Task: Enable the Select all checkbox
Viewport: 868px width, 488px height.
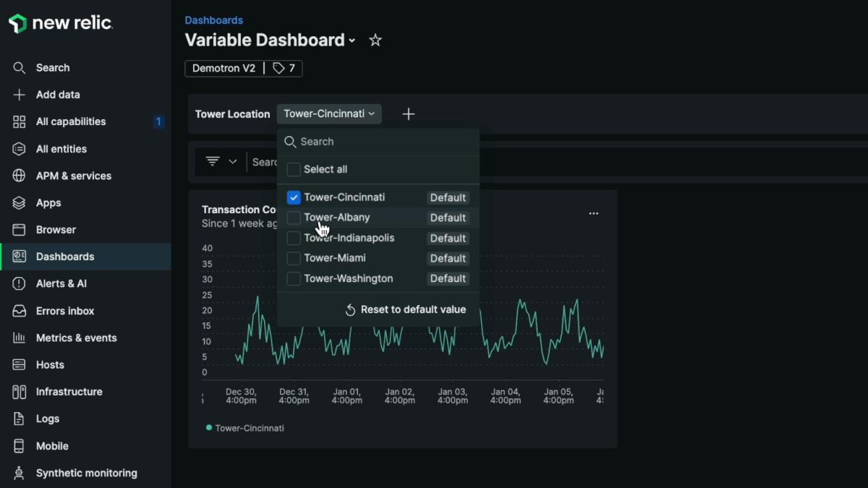Action: click(294, 170)
